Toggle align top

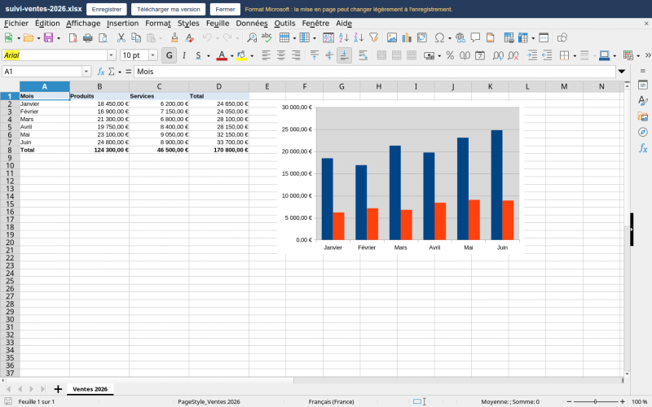[x=315, y=55]
